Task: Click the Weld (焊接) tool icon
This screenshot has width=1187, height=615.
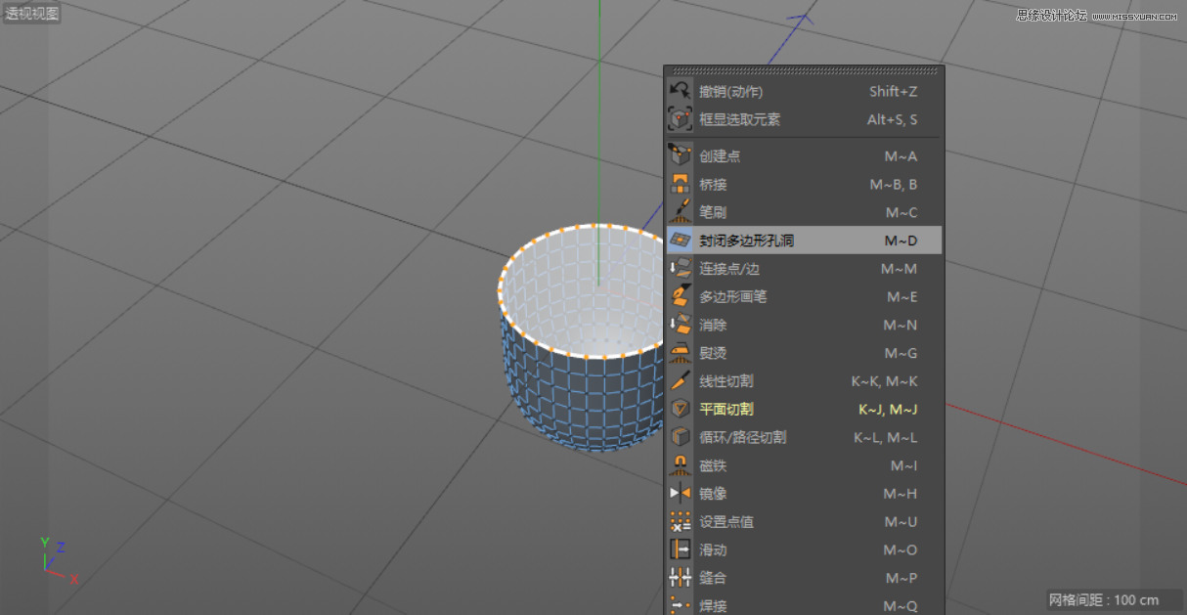Action: (x=681, y=606)
